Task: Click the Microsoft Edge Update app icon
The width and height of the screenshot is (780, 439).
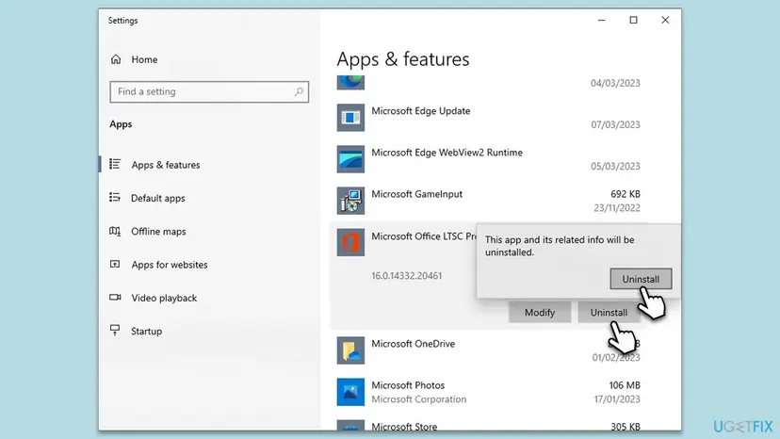Action: (x=350, y=118)
